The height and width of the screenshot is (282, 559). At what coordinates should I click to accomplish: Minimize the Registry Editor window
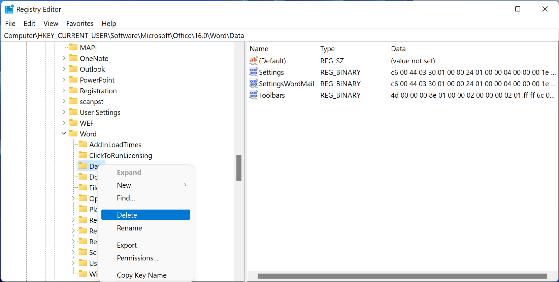pyautogui.click(x=491, y=9)
